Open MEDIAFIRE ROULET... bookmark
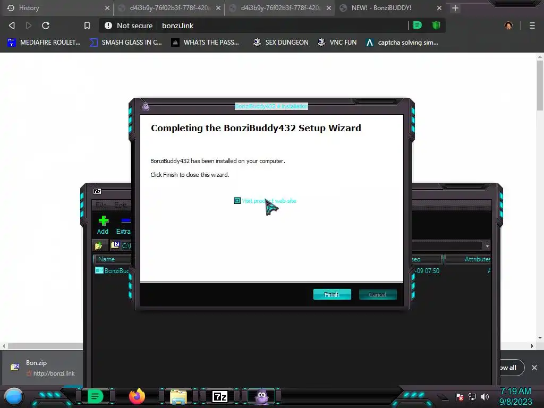 (44, 42)
